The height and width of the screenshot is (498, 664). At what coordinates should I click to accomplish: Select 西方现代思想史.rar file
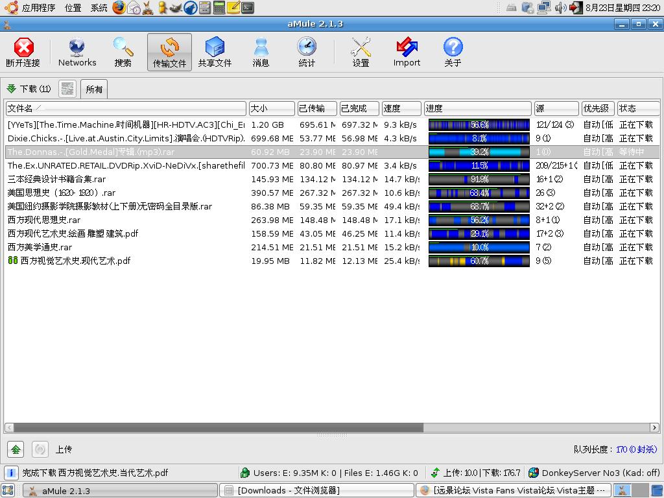(332, 220)
